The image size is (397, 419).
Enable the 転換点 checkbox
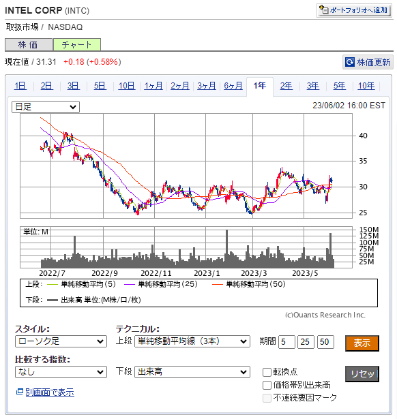pos(267,372)
